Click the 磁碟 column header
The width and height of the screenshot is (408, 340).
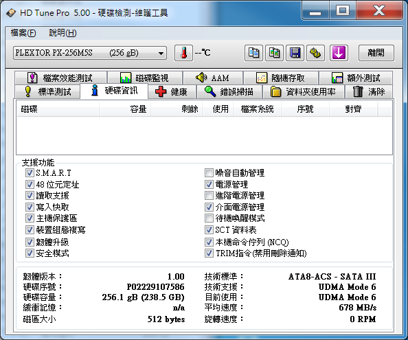click(x=58, y=109)
